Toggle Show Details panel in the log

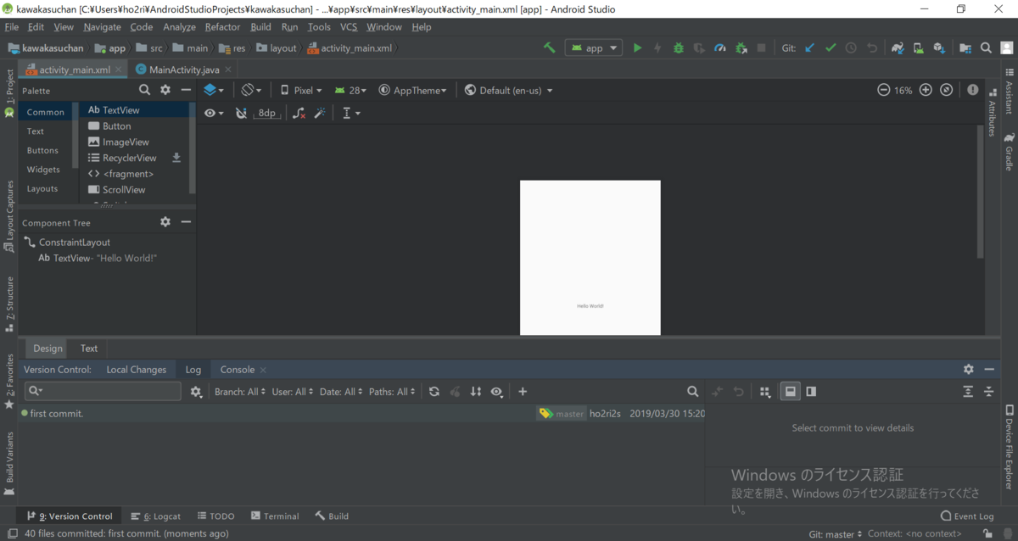click(790, 392)
